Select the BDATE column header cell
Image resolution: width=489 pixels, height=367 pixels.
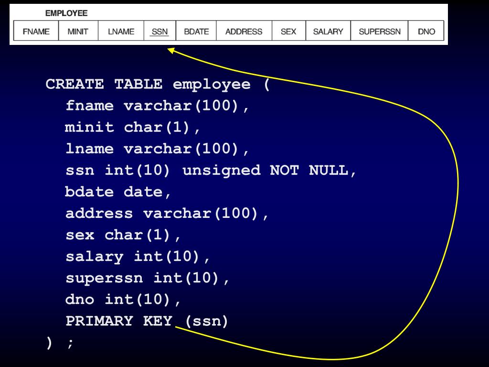click(196, 31)
